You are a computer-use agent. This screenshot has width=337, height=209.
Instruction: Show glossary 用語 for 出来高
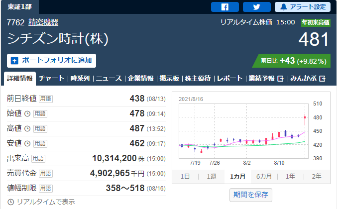pyautogui.click(x=37, y=158)
